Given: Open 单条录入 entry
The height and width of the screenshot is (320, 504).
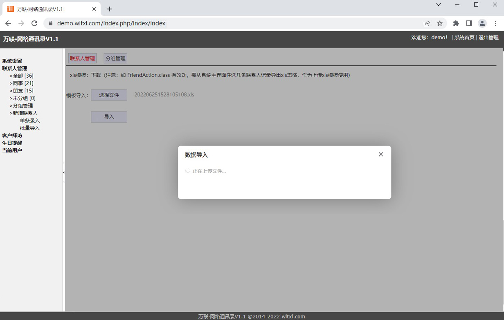Looking at the screenshot, I should click(30, 121).
